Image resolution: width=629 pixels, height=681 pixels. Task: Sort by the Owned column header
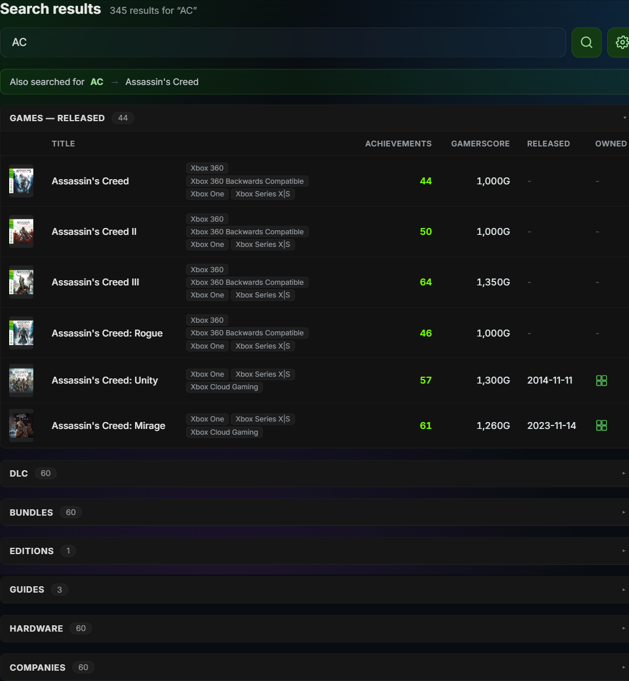click(x=611, y=144)
